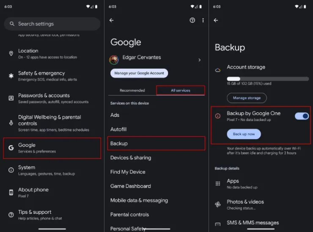Open System settings entry
Screen dimensions: 313x232
click(x=52, y=170)
